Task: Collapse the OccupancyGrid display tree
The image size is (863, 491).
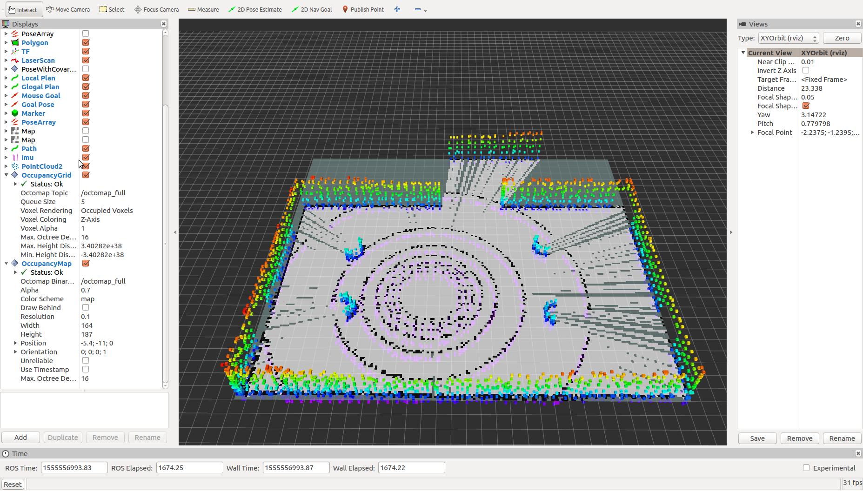Action: (7, 175)
